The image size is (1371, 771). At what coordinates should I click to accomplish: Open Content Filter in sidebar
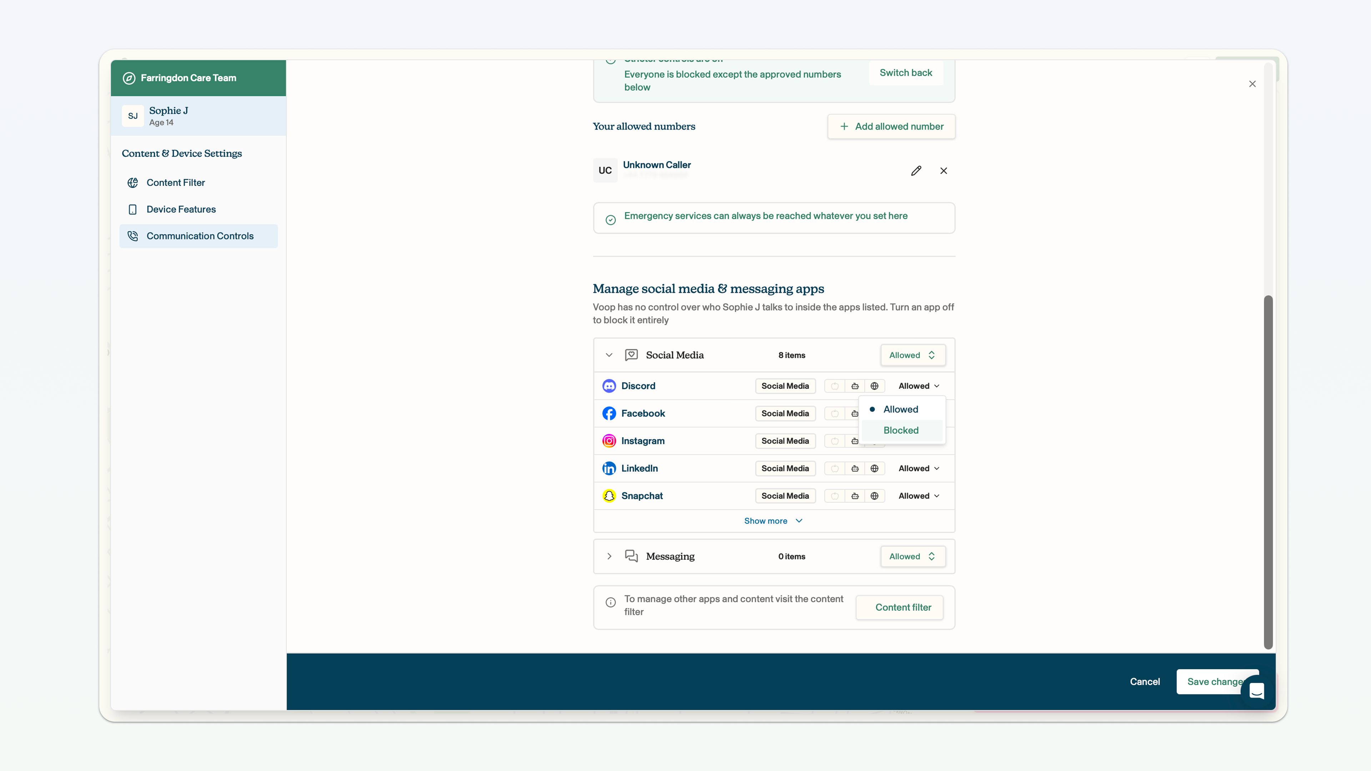click(x=199, y=183)
